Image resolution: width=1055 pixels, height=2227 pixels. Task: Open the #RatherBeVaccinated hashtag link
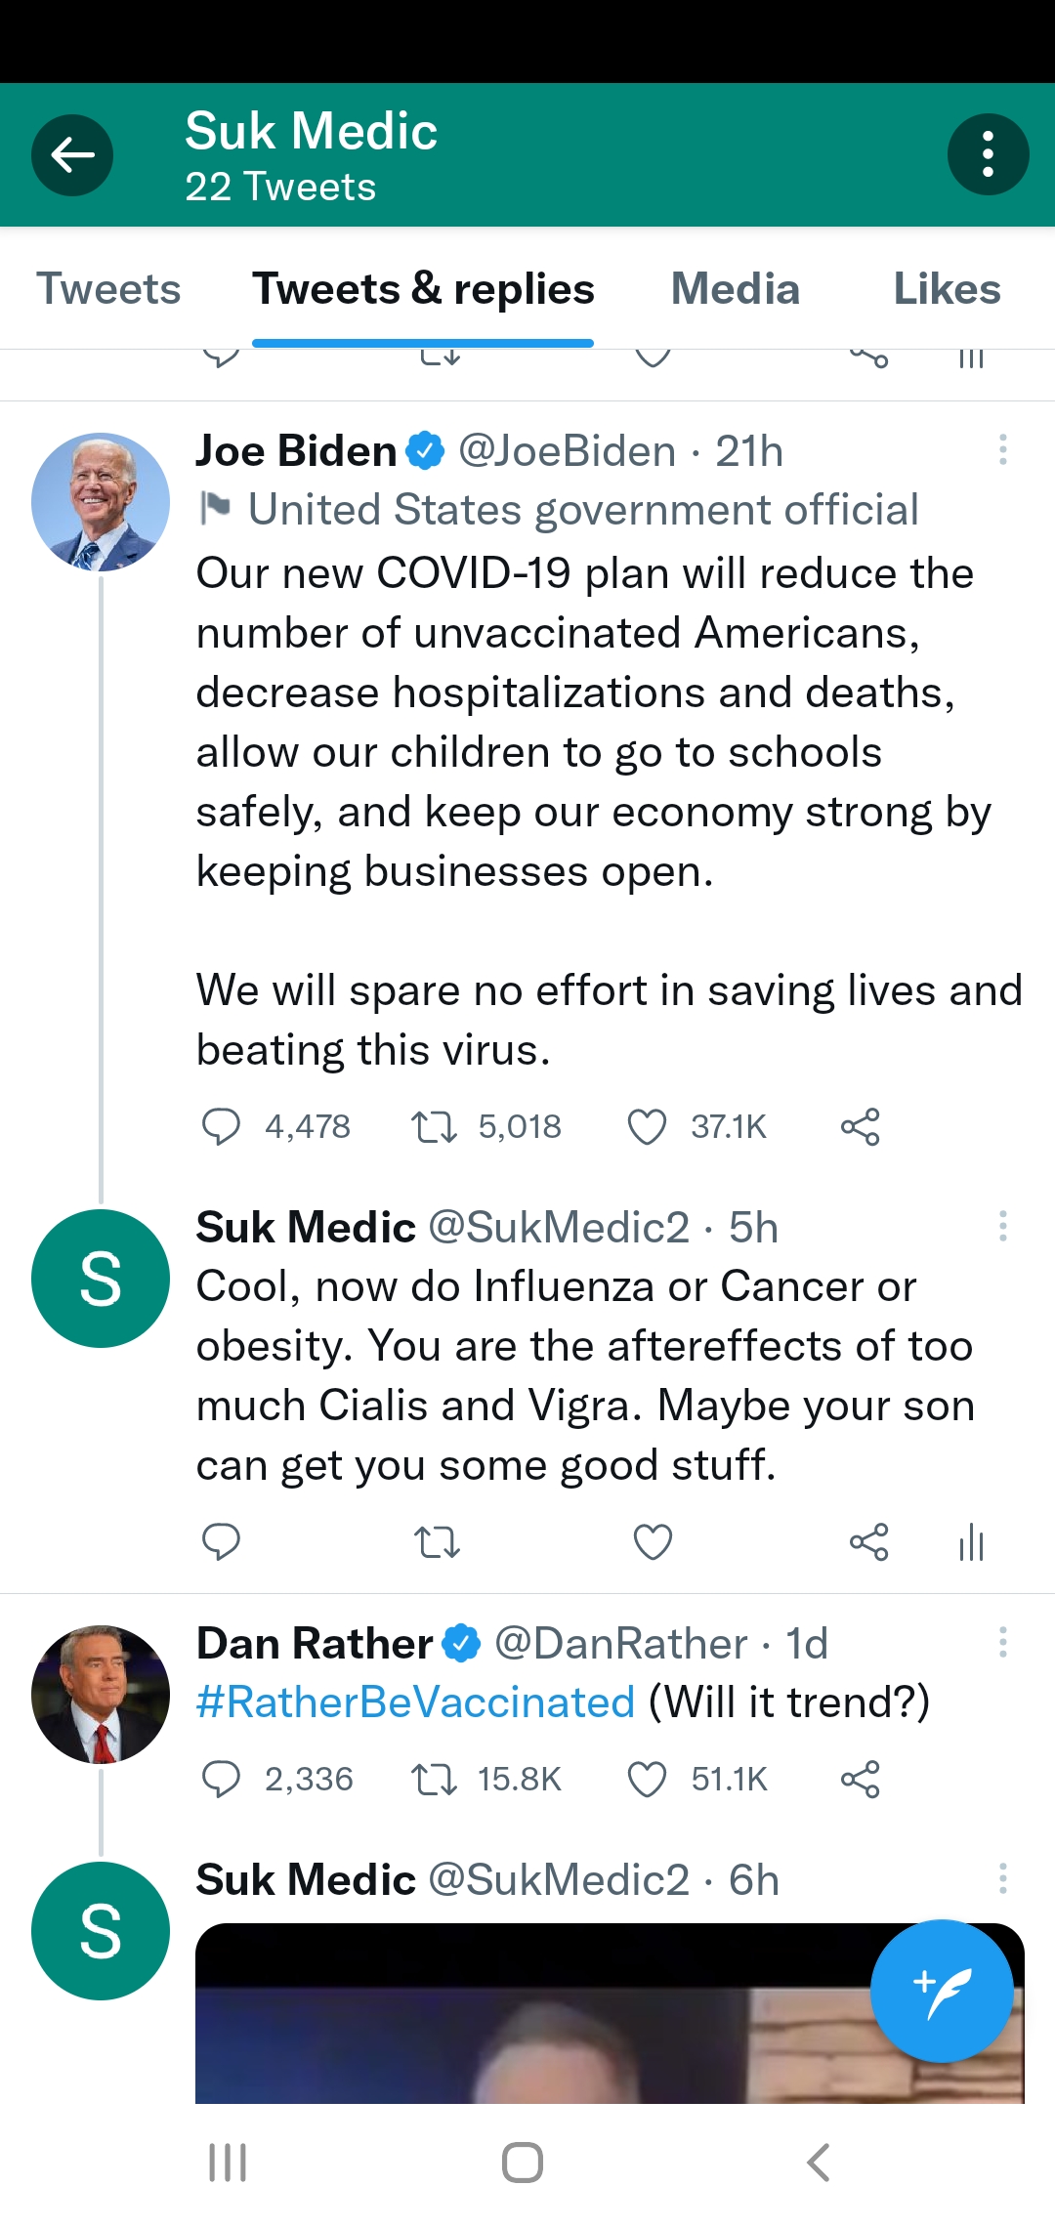point(415,1702)
